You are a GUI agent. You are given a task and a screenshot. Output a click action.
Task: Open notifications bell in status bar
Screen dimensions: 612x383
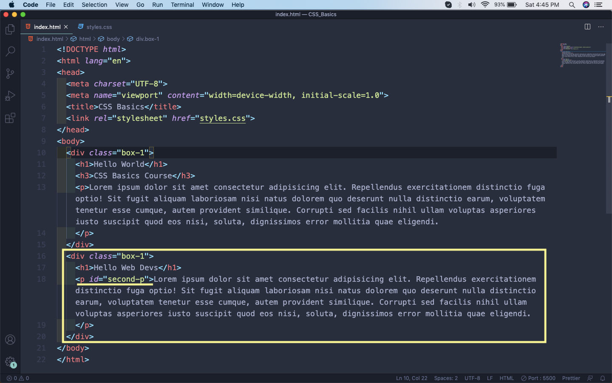tap(602, 378)
